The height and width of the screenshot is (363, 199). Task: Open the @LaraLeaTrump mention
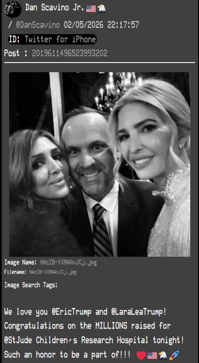tap(139, 312)
